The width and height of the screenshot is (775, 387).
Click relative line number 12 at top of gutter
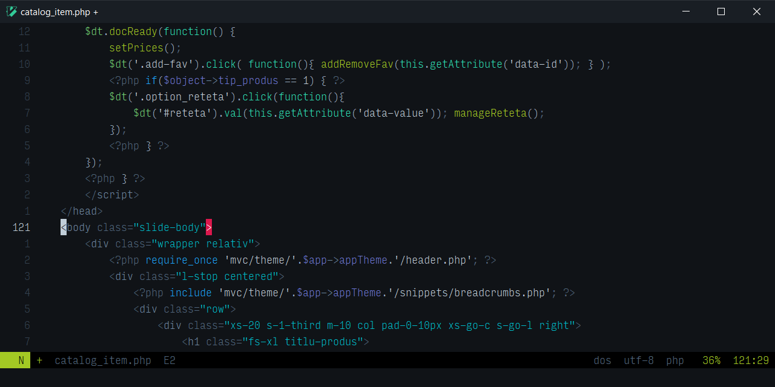[x=24, y=31]
